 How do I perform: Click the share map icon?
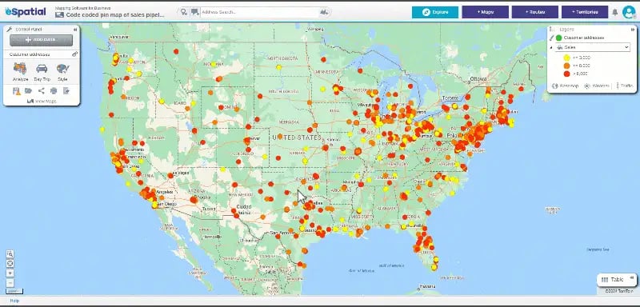(x=42, y=91)
